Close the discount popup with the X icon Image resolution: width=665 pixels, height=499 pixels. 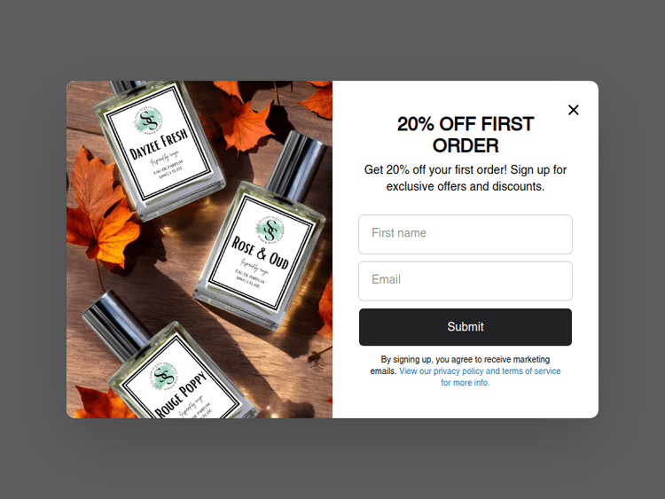point(574,110)
